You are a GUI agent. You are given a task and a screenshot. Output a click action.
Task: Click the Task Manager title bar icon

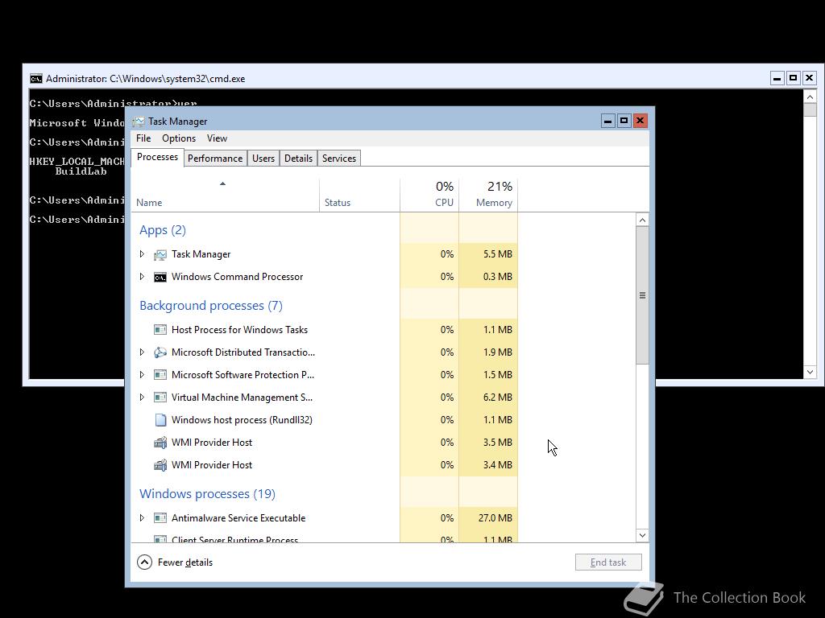coord(139,122)
